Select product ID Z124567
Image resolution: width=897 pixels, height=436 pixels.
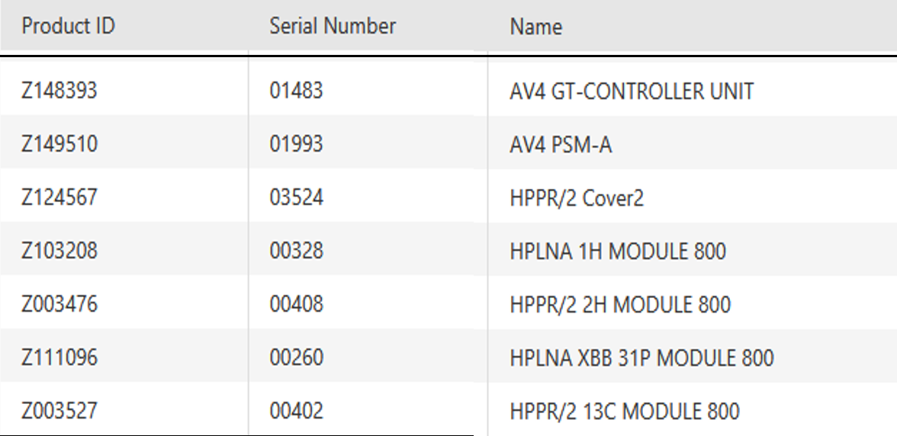[x=59, y=197]
